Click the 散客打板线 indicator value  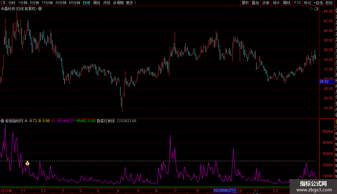[117, 121]
